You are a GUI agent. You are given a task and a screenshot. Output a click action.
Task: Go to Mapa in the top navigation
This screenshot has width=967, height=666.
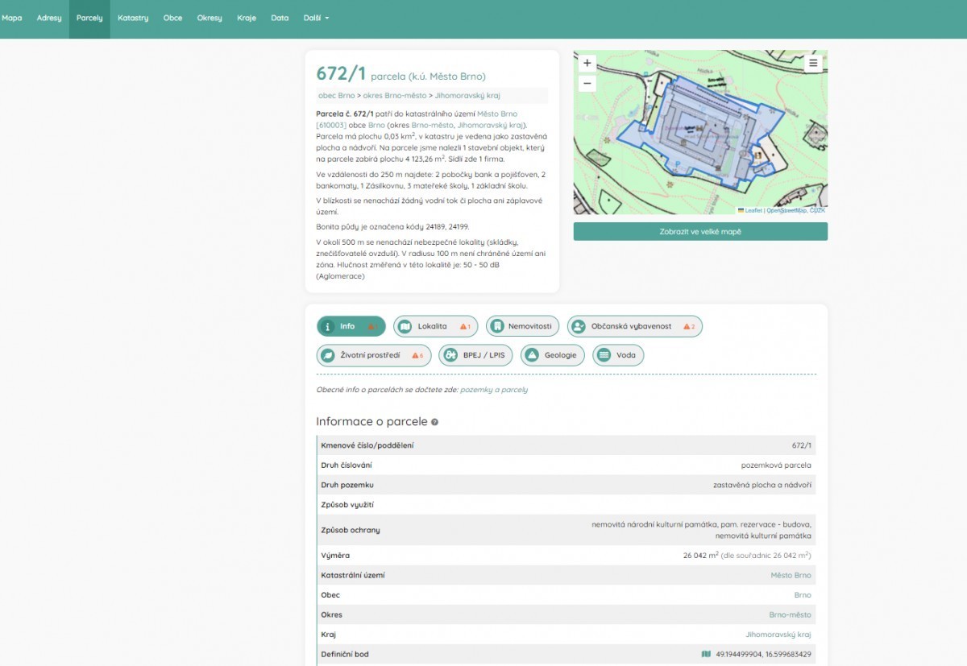coord(12,18)
